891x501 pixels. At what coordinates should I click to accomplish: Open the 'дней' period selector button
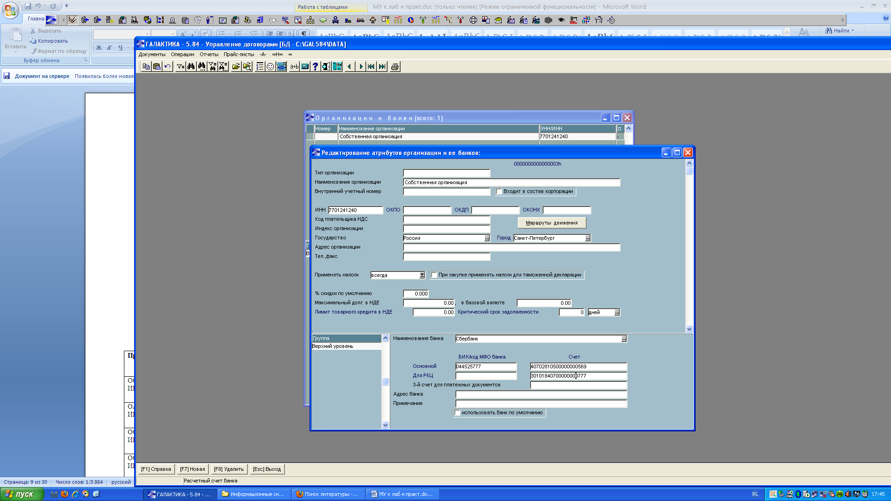[617, 312]
